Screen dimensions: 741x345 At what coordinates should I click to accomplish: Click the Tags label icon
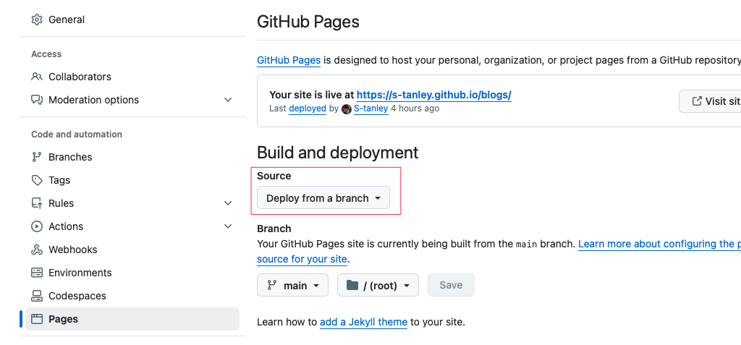(x=37, y=180)
